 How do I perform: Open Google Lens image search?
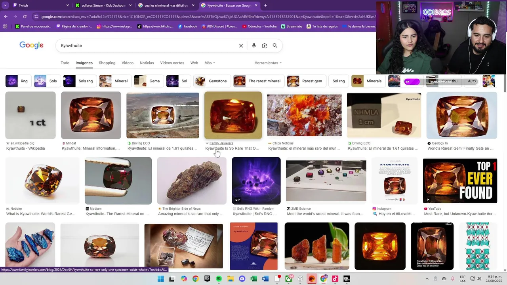pyautogui.click(x=265, y=46)
